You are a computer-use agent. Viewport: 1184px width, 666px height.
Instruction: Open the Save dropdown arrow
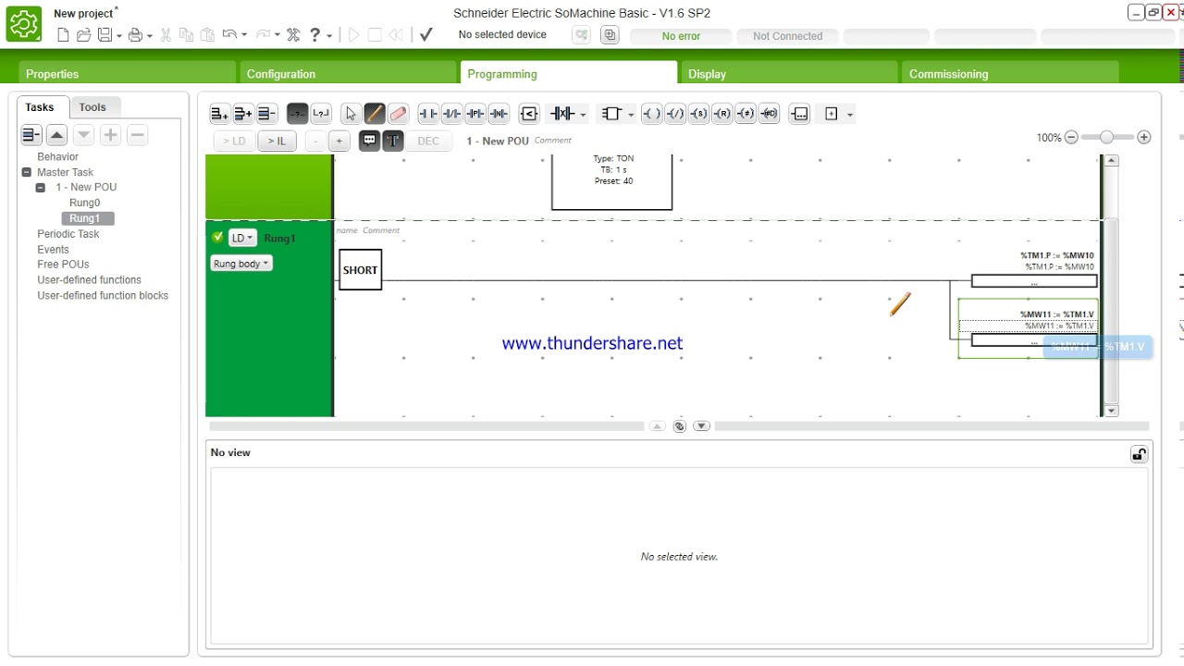(119, 36)
